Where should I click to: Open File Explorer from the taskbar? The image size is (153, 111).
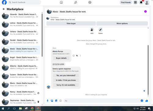pyautogui.click(x=21, y=109)
